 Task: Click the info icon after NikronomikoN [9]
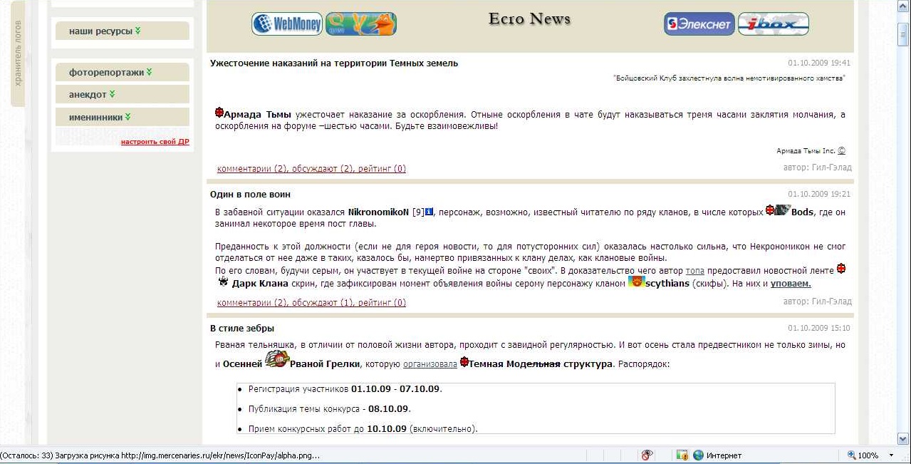point(429,212)
